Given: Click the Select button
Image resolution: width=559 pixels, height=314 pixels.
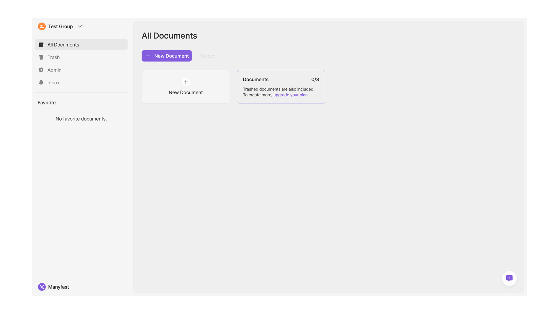Looking at the screenshot, I should (208, 56).
